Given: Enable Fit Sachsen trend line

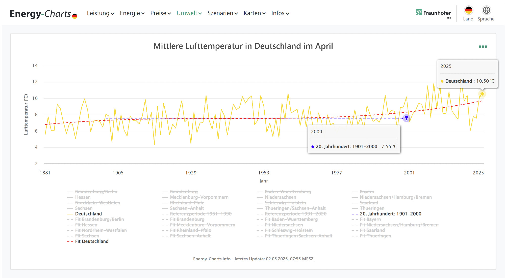Looking at the screenshot, I should (x=83, y=236).
